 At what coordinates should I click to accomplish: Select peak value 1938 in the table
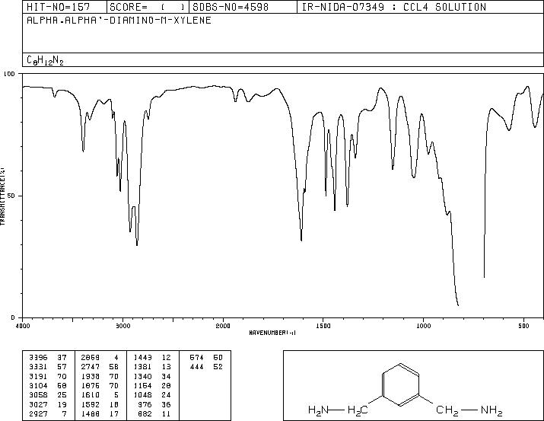(91, 376)
